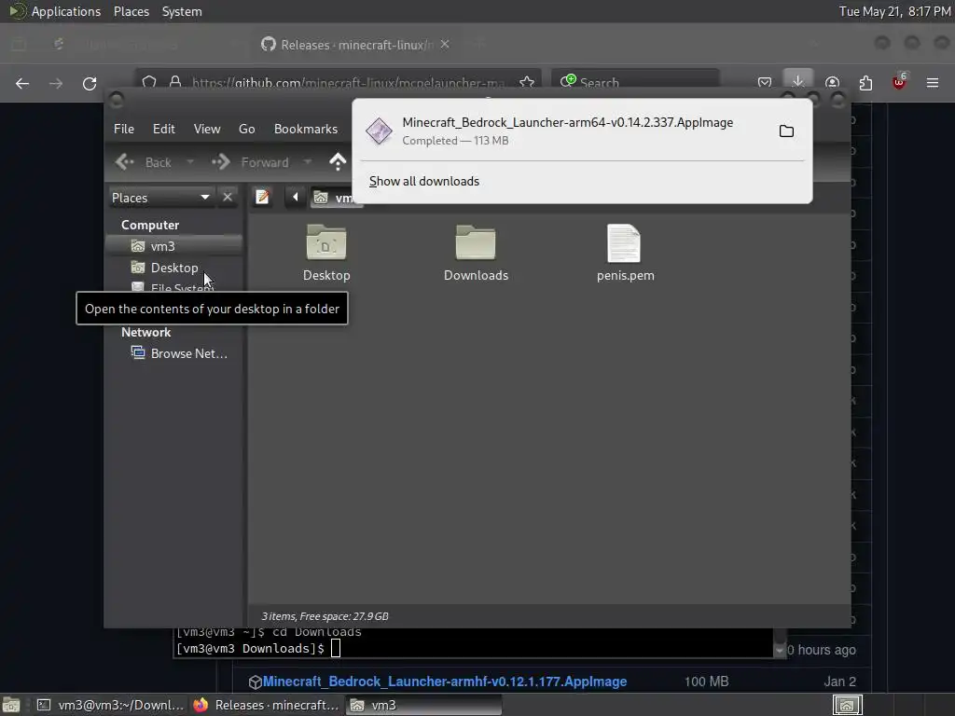Select vm3 in the Places sidebar

pyautogui.click(x=174, y=246)
